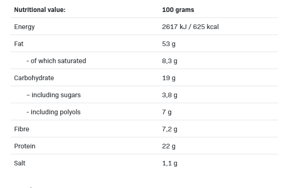
Task: Click the 'Nutritional value:' header
Action: (x=40, y=10)
